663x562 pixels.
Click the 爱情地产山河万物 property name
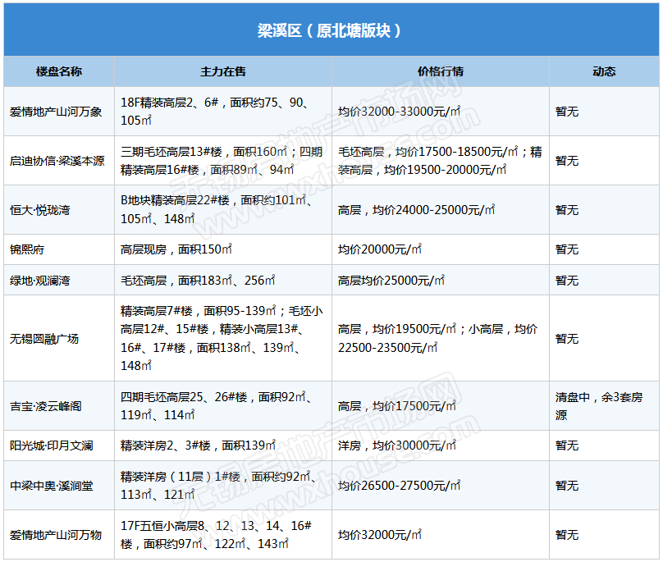[x=56, y=535]
